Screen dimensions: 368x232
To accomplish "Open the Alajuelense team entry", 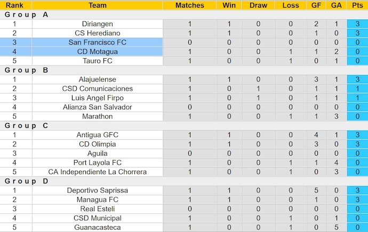I will point(98,79).
